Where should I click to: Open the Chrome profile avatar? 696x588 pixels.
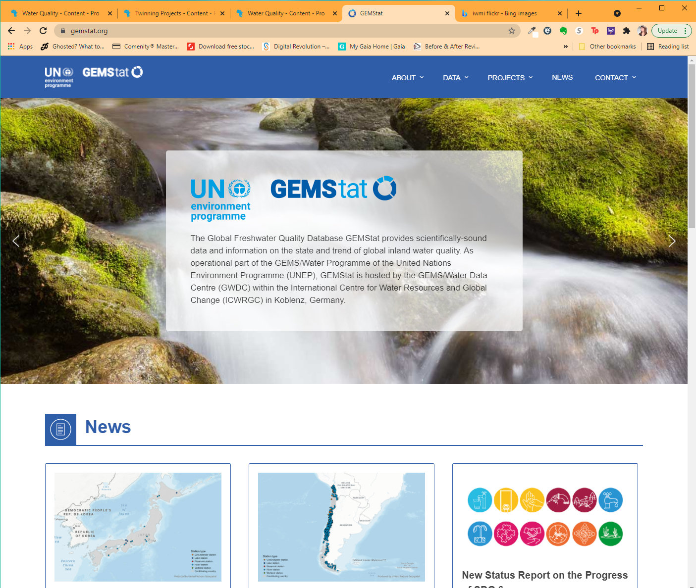(642, 31)
